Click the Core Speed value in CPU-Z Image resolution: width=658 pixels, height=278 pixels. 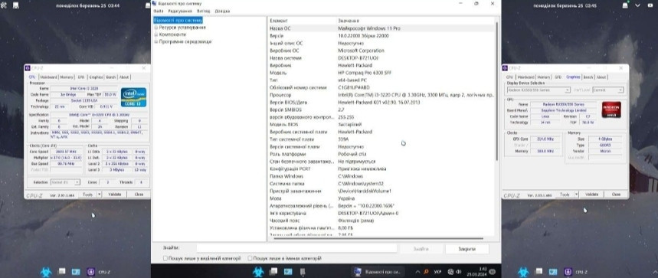(67, 151)
